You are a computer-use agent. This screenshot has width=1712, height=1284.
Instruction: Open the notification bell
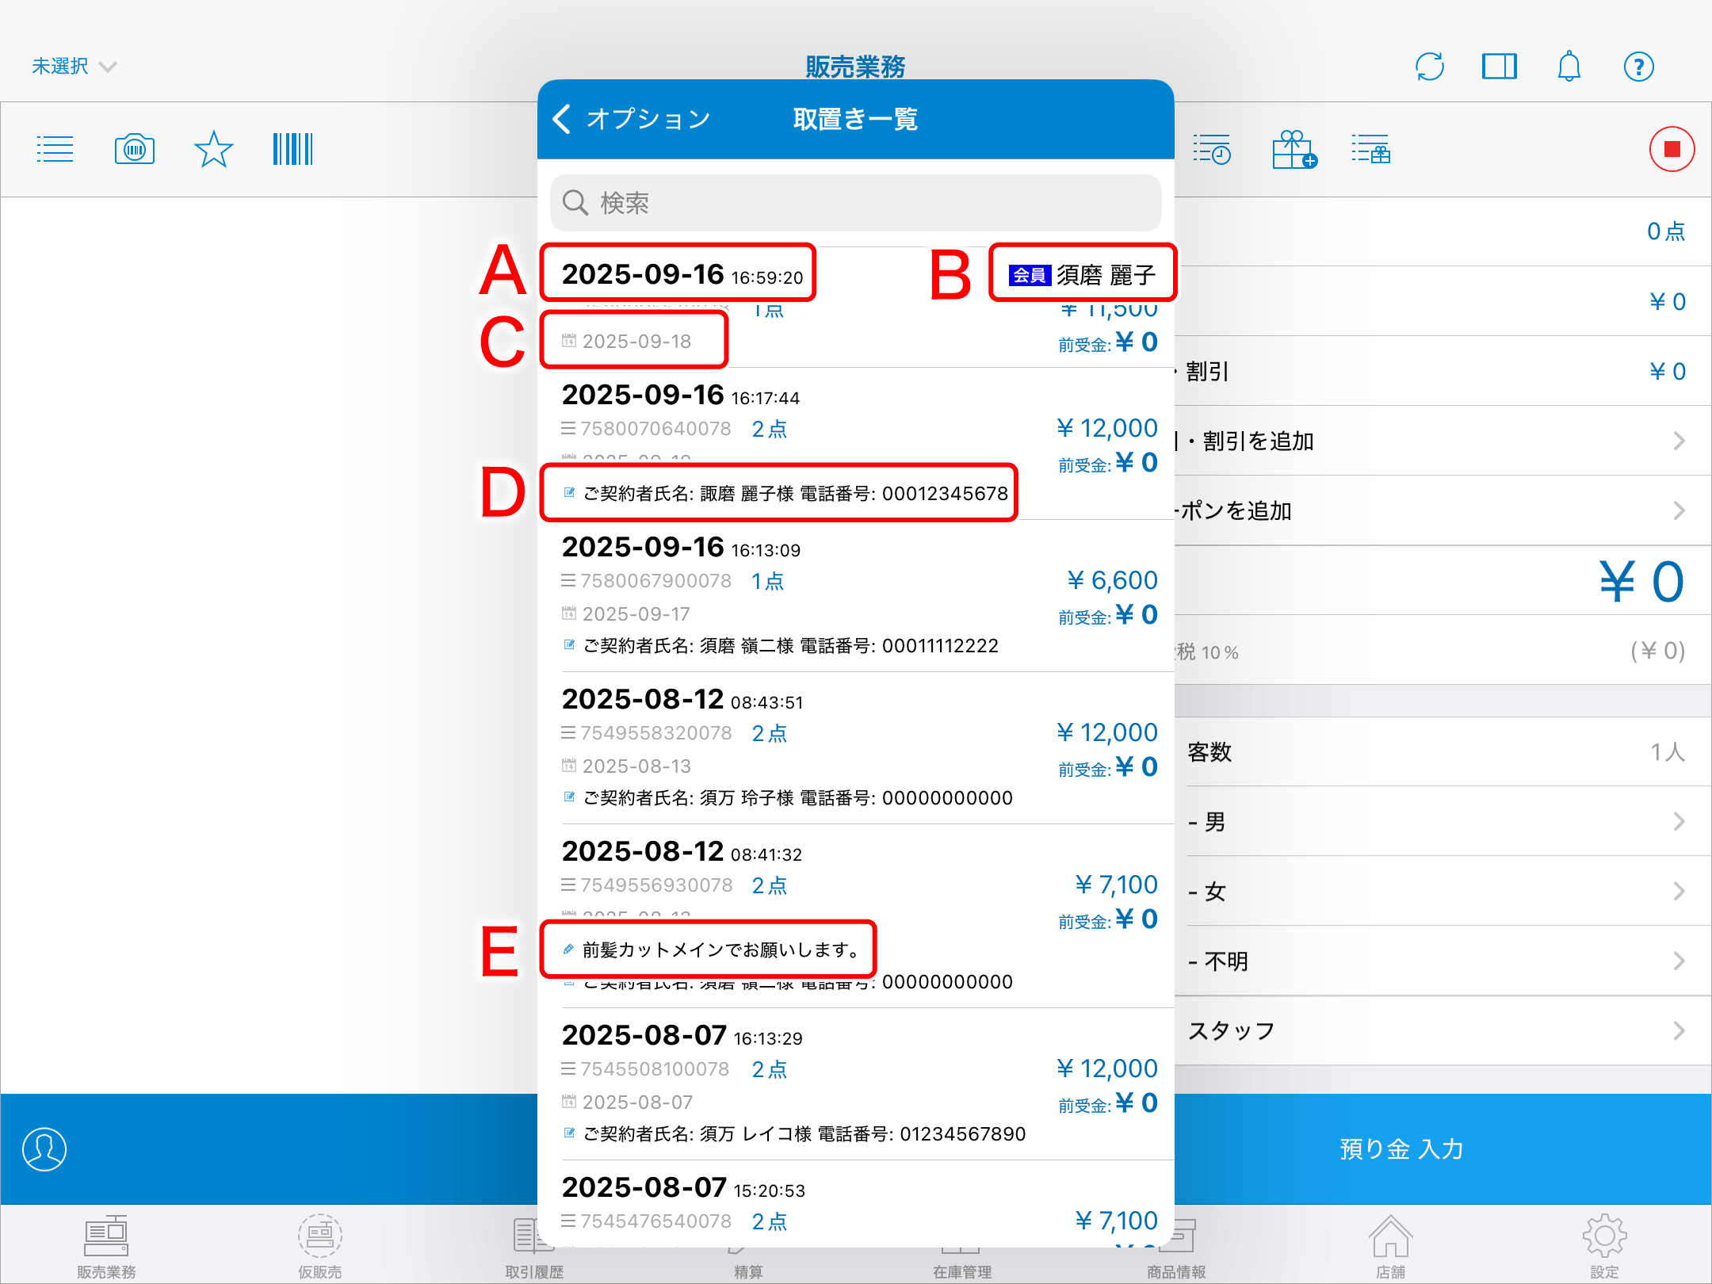(x=1569, y=67)
